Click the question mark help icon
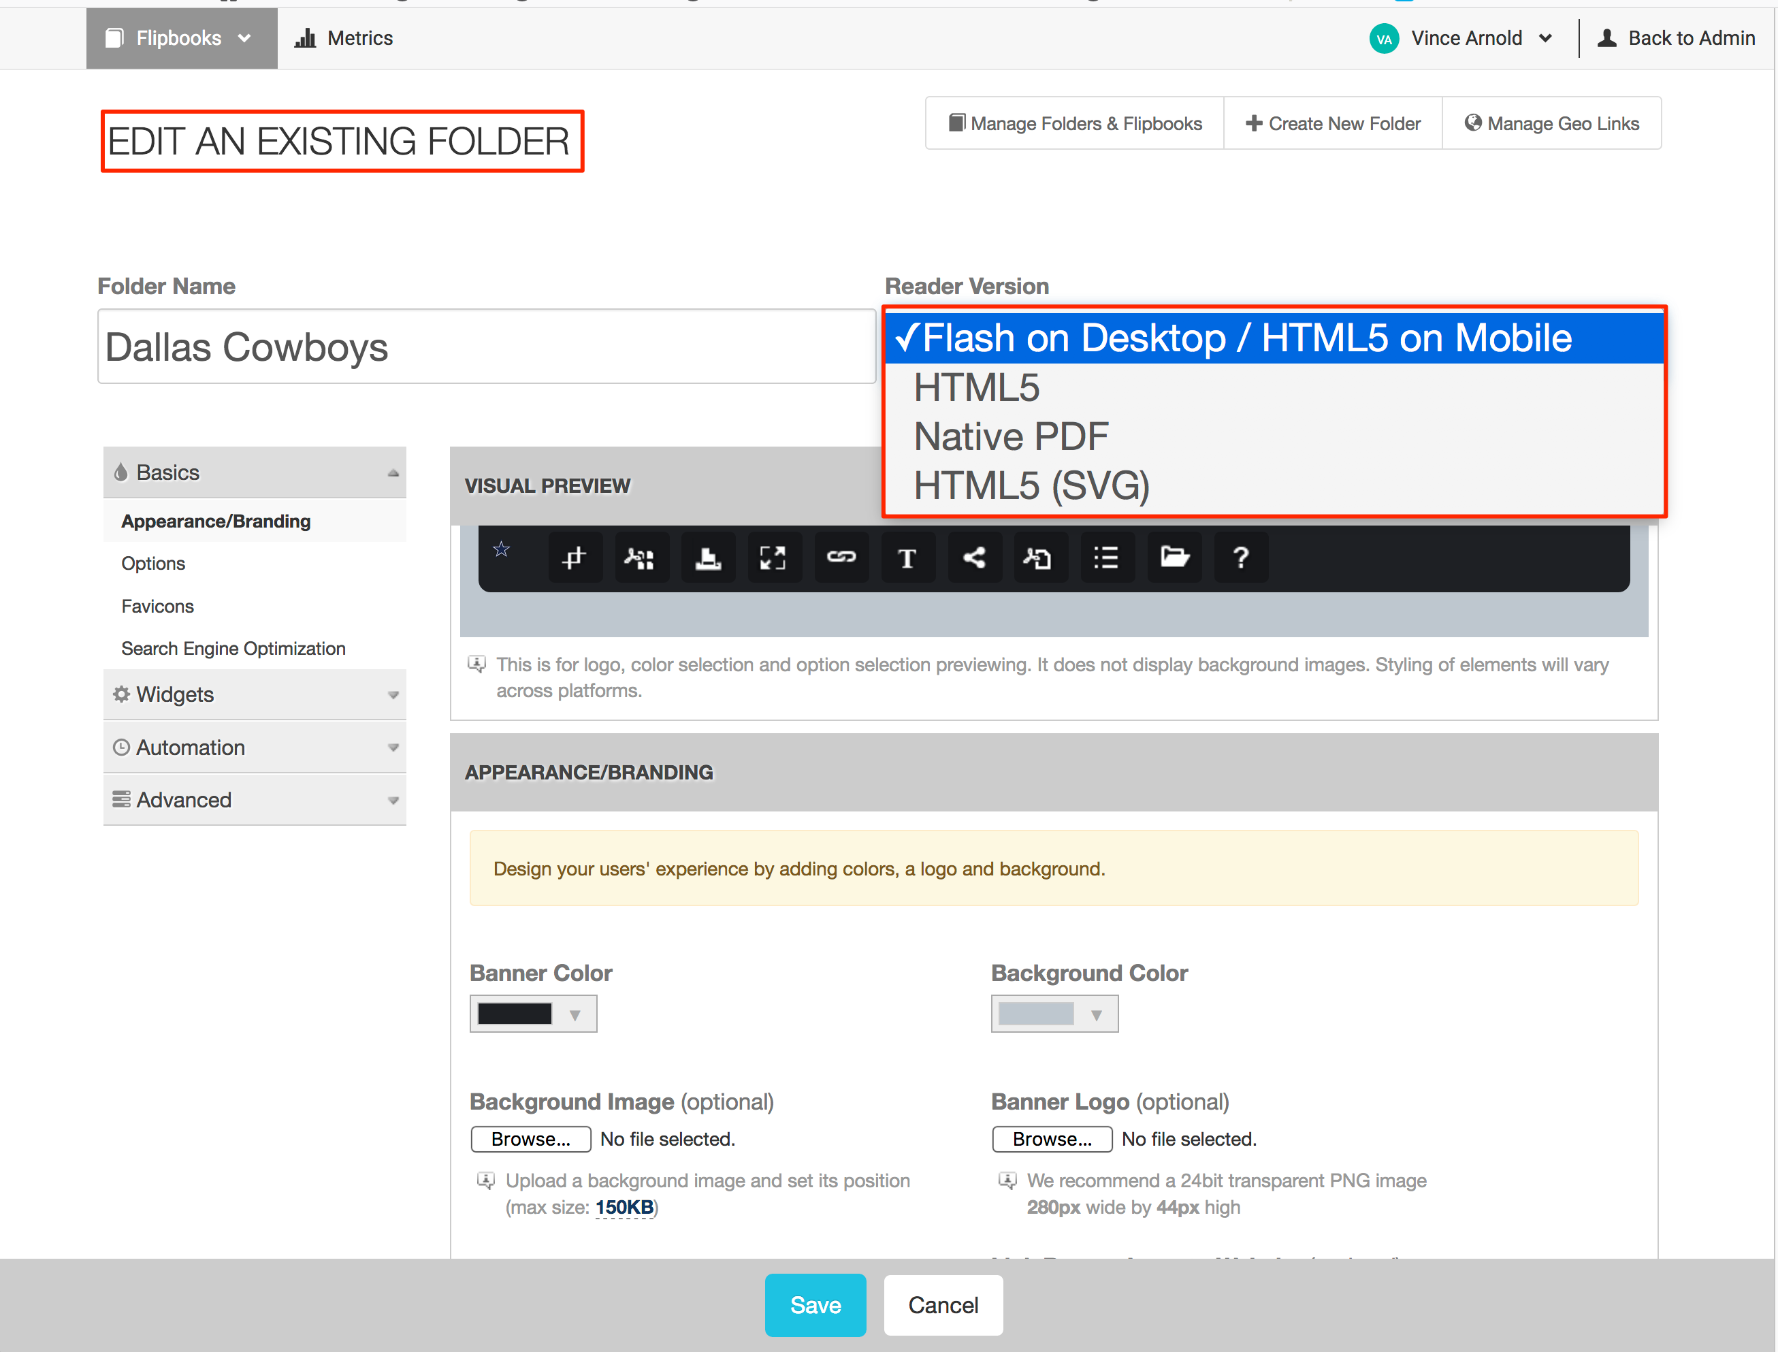This screenshot has width=1778, height=1352. pos(1240,557)
